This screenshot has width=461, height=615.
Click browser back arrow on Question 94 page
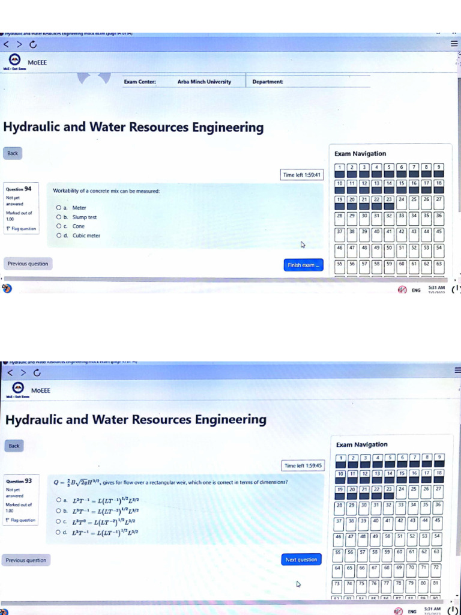[x=6, y=44]
